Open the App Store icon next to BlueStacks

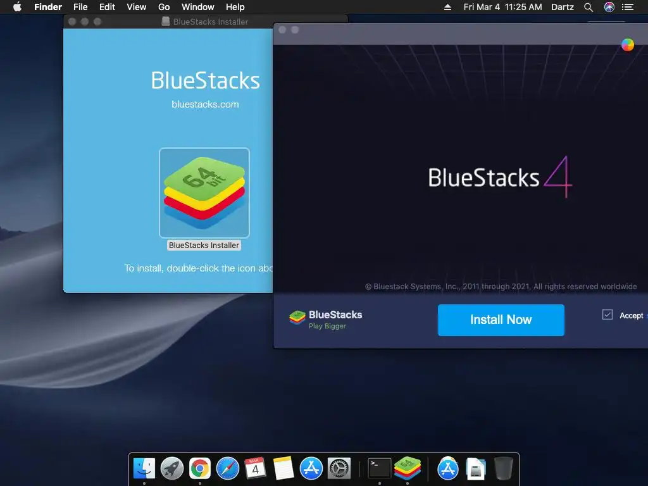point(448,469)
